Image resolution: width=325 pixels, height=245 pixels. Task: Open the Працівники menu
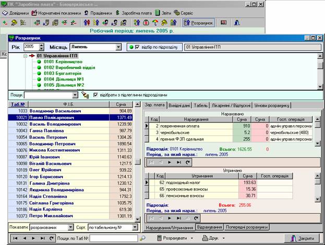coord(98,13)
